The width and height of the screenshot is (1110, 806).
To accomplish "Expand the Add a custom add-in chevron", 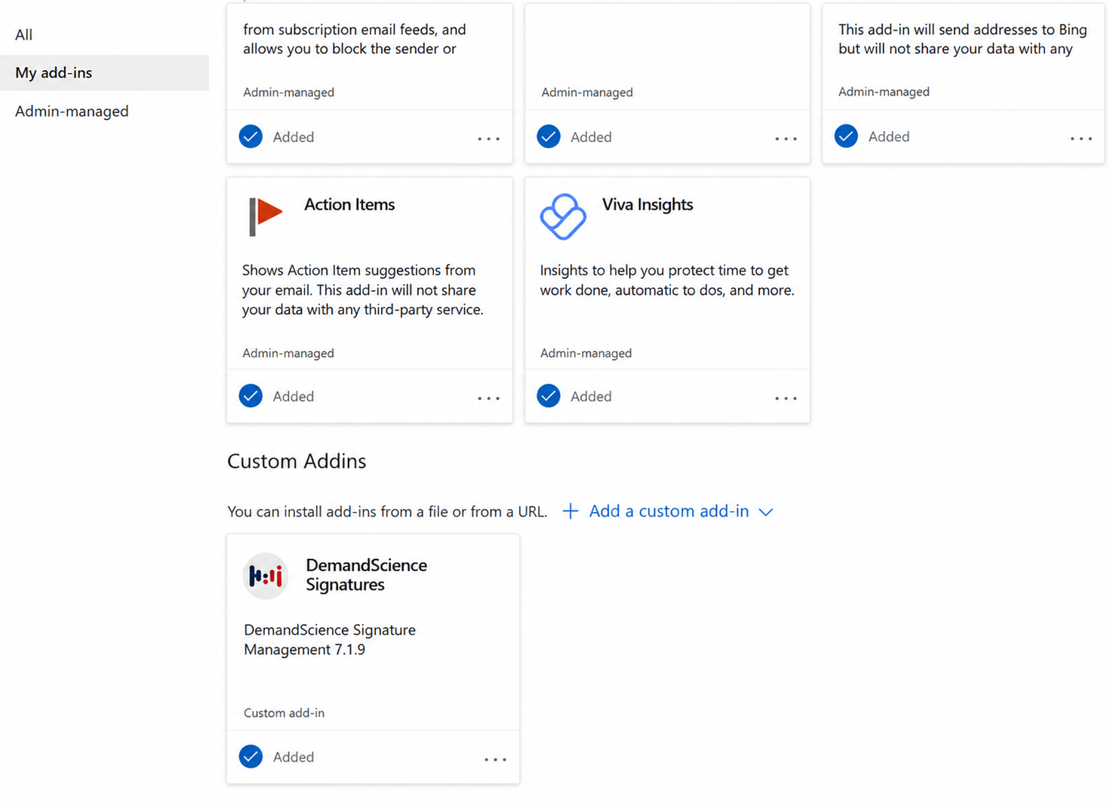I will pyautogui.click(x=766, y=512).
